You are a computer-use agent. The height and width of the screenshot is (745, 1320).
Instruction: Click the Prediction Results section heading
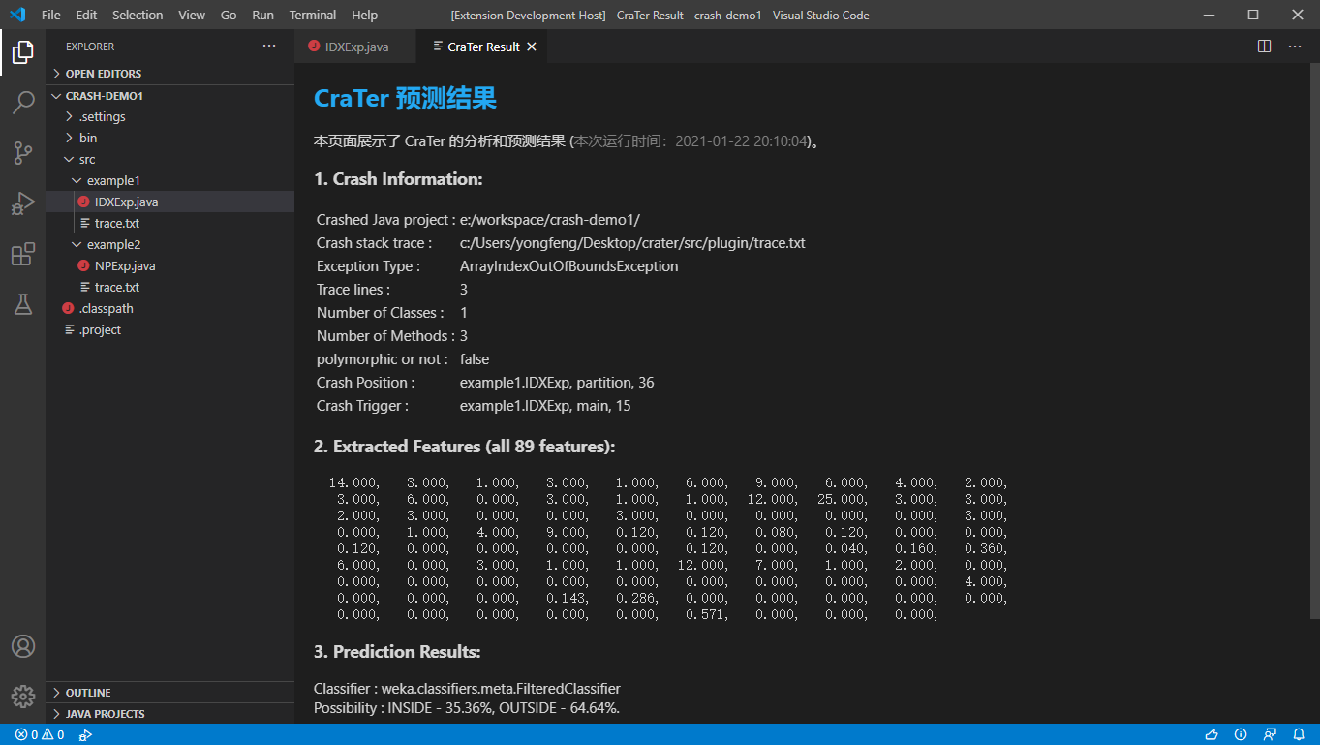pos(397,652)
